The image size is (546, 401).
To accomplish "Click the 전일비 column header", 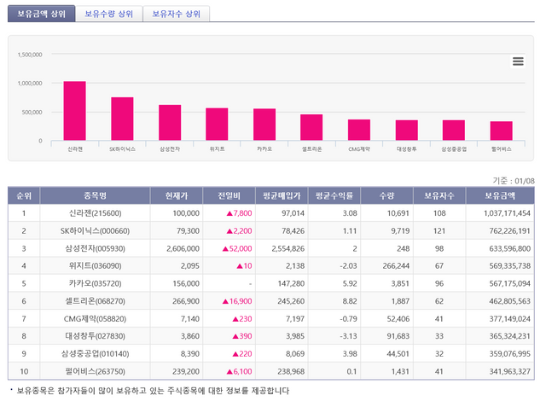I will point(229,195).
